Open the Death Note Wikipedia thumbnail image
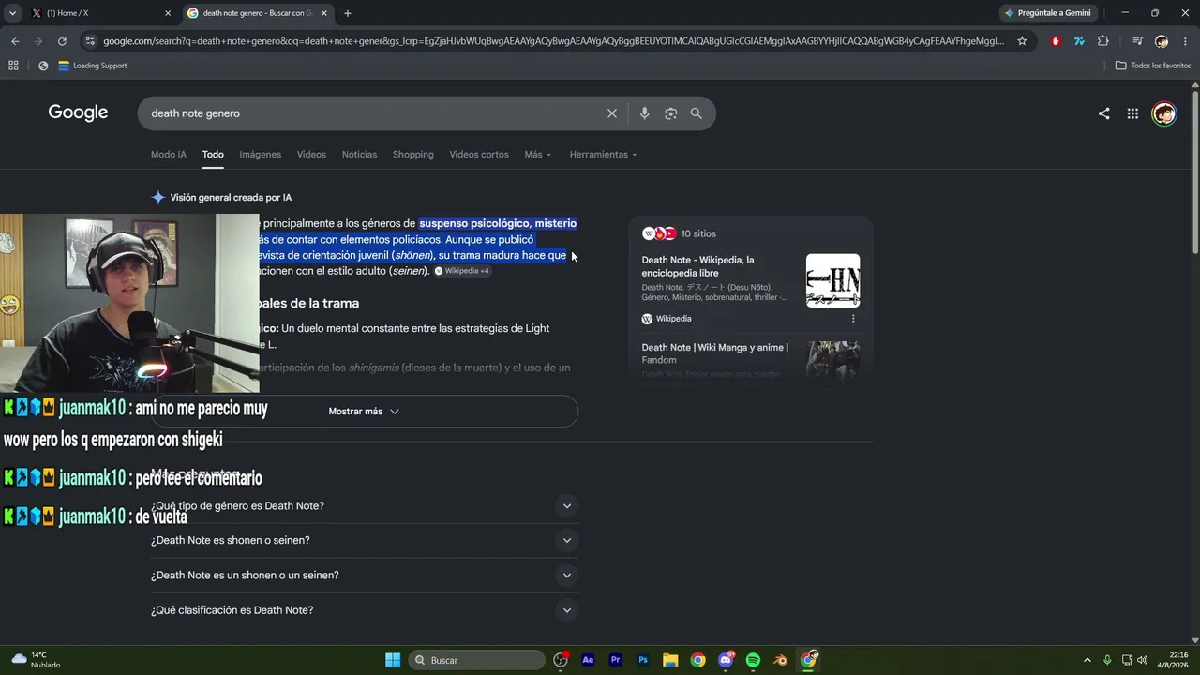This screenshot has height=675, width=1200. click(x=832, y=280)
